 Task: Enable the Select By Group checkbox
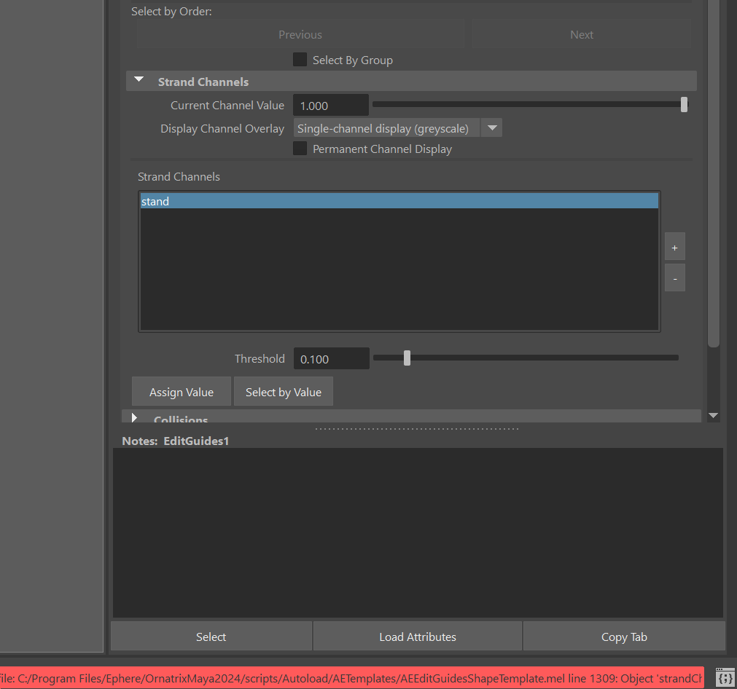click(300, 60)
